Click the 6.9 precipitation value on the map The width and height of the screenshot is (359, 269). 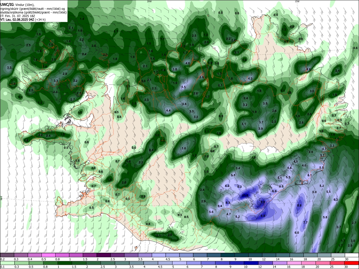[274, 191]
